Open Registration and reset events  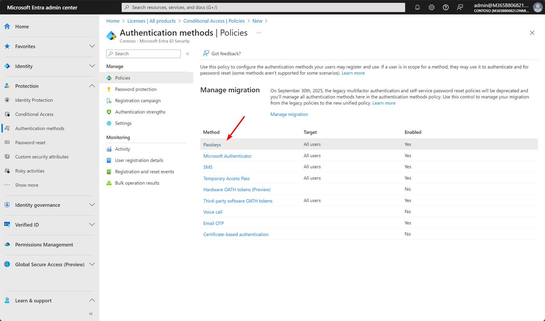[144, 172]
